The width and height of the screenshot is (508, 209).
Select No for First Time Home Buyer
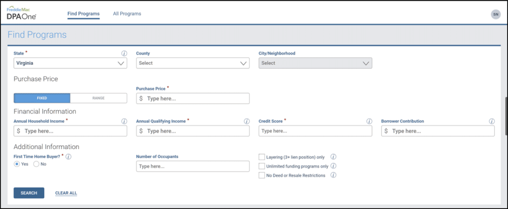click(36, 164)
